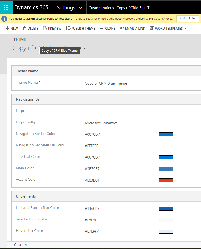The height and width of the screenshot is (249, 201).
Task: Click PUBLISH THEME command label
Action: pyautogui.click(x=83, y=29)
